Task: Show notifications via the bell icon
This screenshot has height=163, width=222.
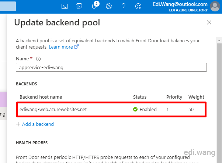Action: tap(94, 6)
